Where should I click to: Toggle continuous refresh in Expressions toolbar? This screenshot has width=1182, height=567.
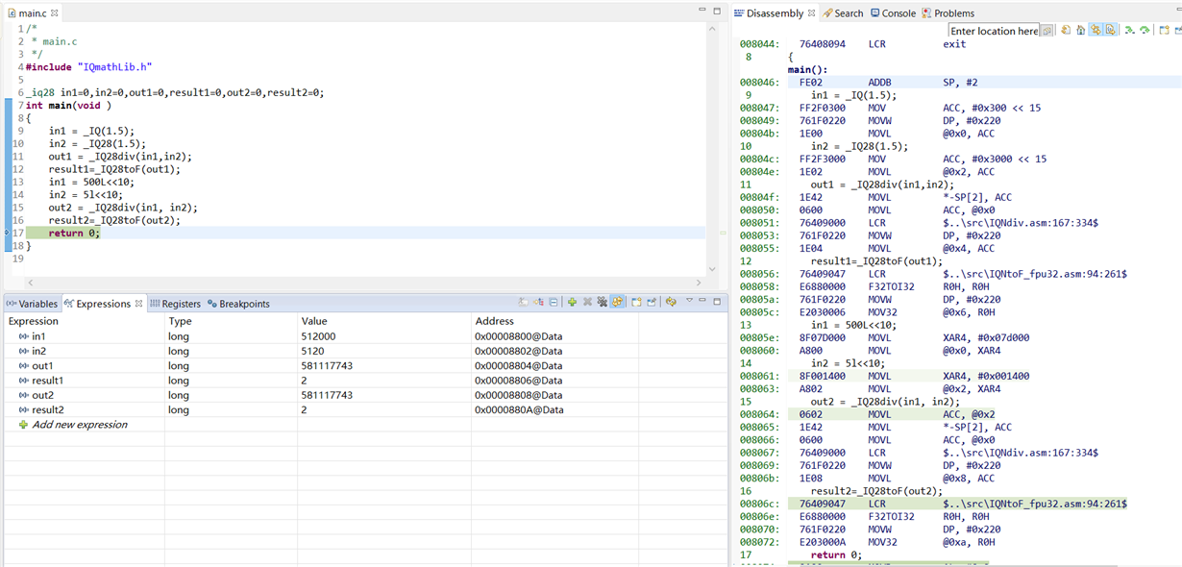coord(618,302)
